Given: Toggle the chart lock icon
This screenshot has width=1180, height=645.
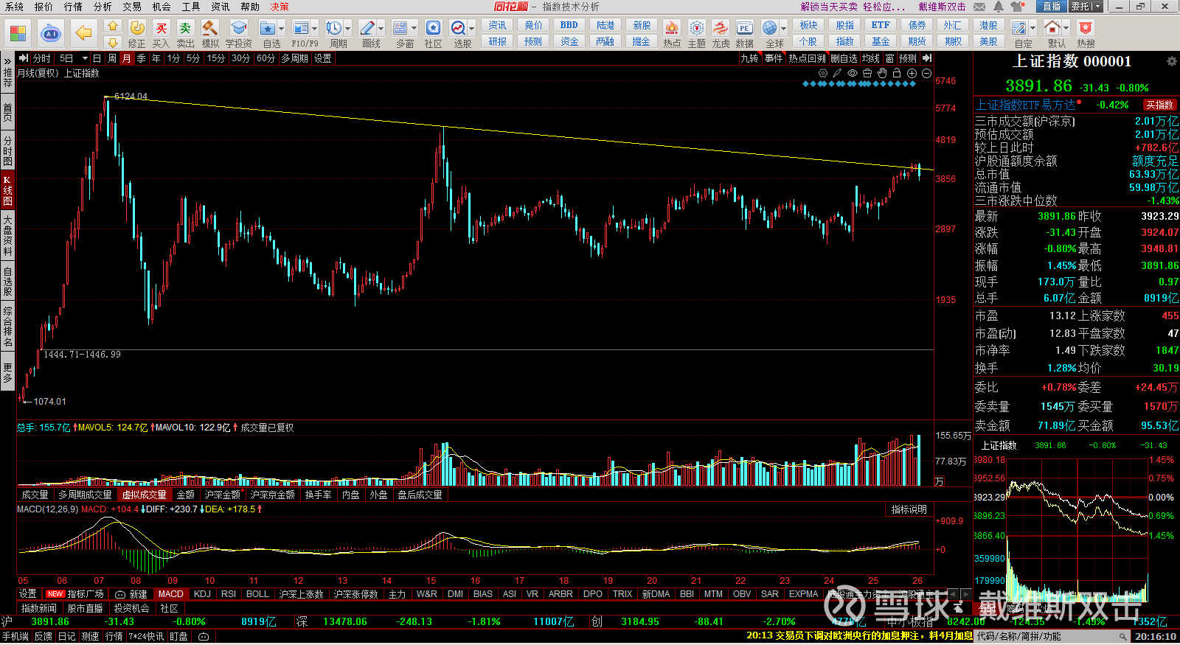Looking at the screenshot, I should coord(897,73).
